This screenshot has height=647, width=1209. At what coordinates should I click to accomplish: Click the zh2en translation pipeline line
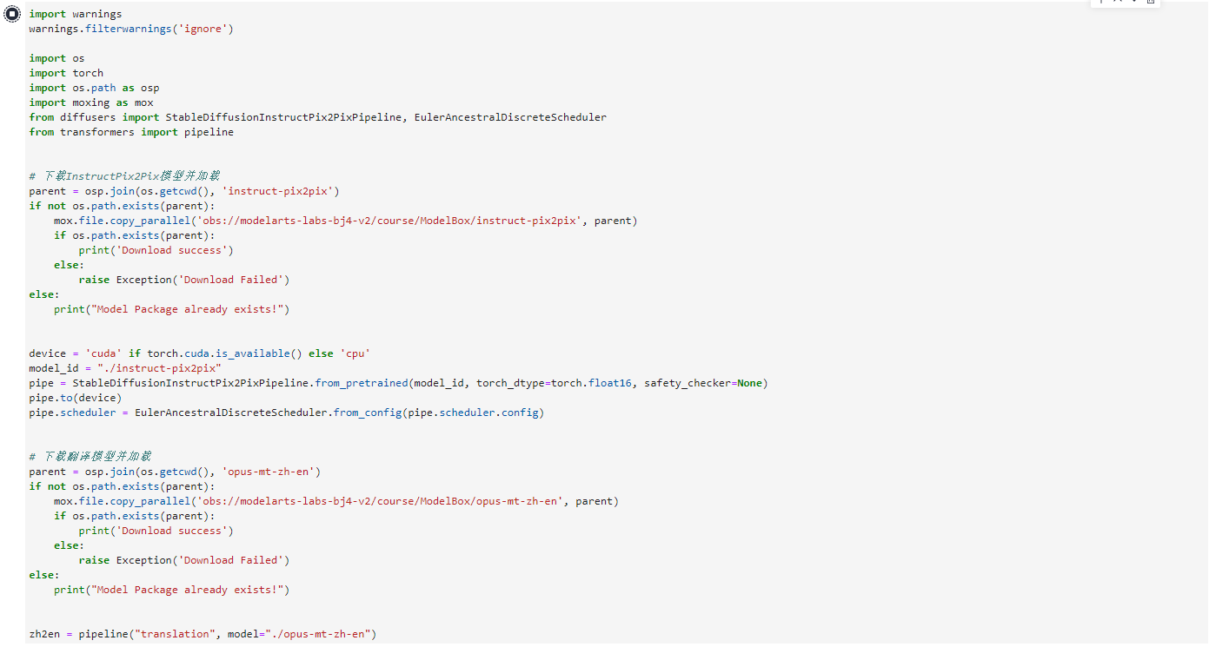click(203, 634)
